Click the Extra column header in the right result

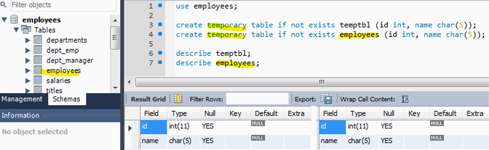pyautogui.click(x=475, y=113)
